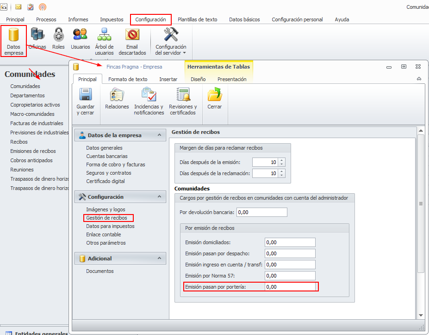The width and height of the screenshot is (429, 335).
Task: Open the main Principal tab
Action: (15, 19)
